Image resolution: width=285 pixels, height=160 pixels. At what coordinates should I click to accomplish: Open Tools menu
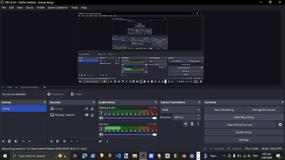coord(74,8)
